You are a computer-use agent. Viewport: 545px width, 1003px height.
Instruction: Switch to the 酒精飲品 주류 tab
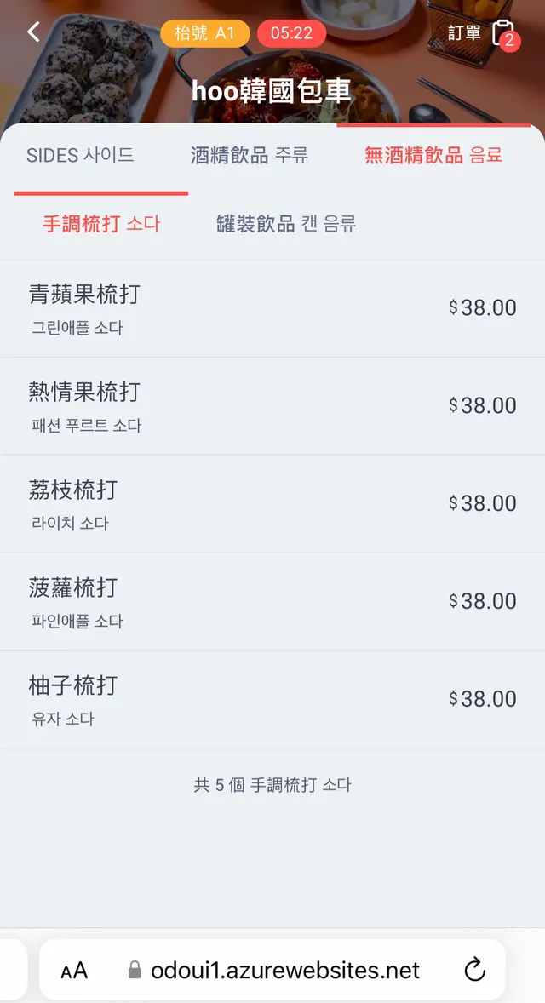pos(249,155)
